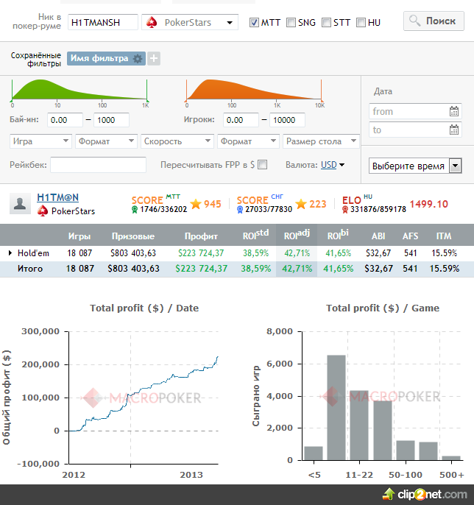Enable the SNG checkbox

tap(291, 23)
